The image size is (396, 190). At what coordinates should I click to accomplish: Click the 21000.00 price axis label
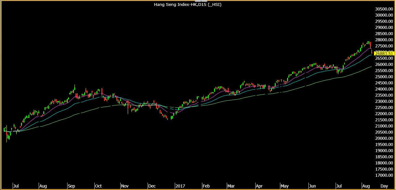point(384,126)
